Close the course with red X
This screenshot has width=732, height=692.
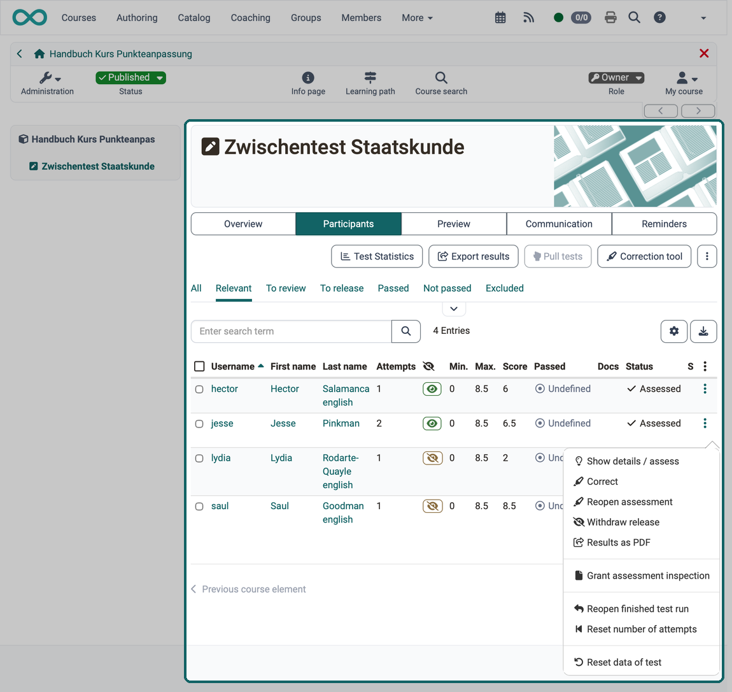[704, 54]
